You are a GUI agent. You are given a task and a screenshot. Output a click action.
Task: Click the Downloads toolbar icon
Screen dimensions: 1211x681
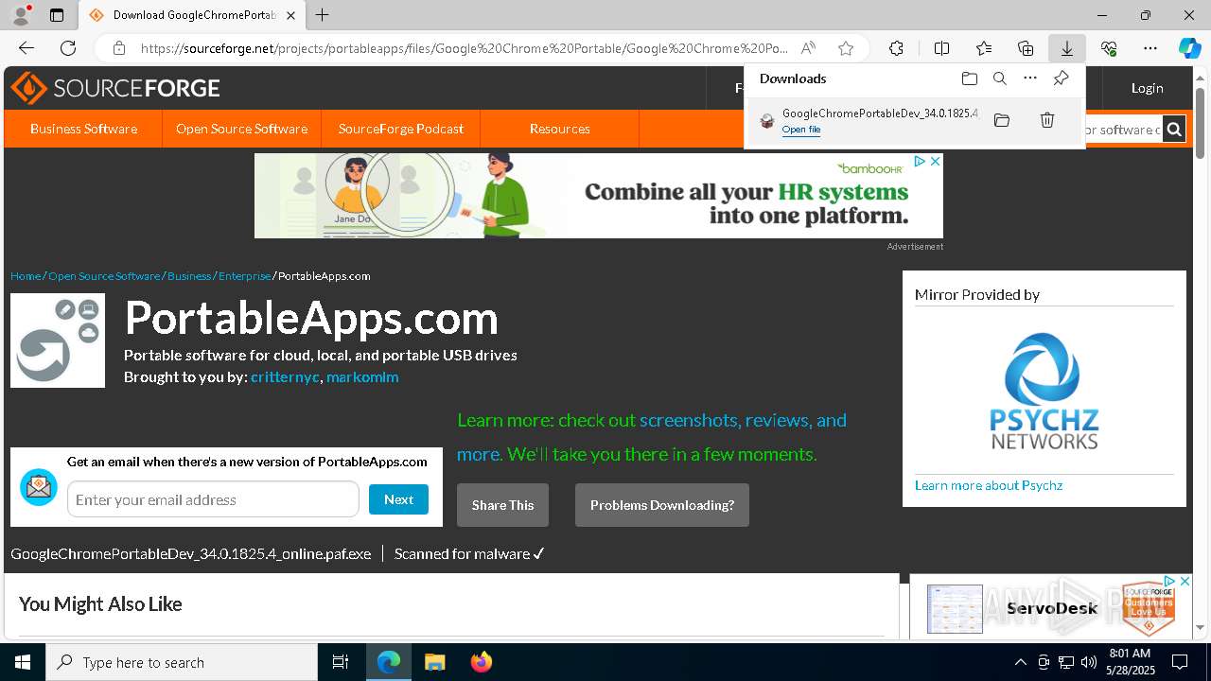pos(1067,48)
